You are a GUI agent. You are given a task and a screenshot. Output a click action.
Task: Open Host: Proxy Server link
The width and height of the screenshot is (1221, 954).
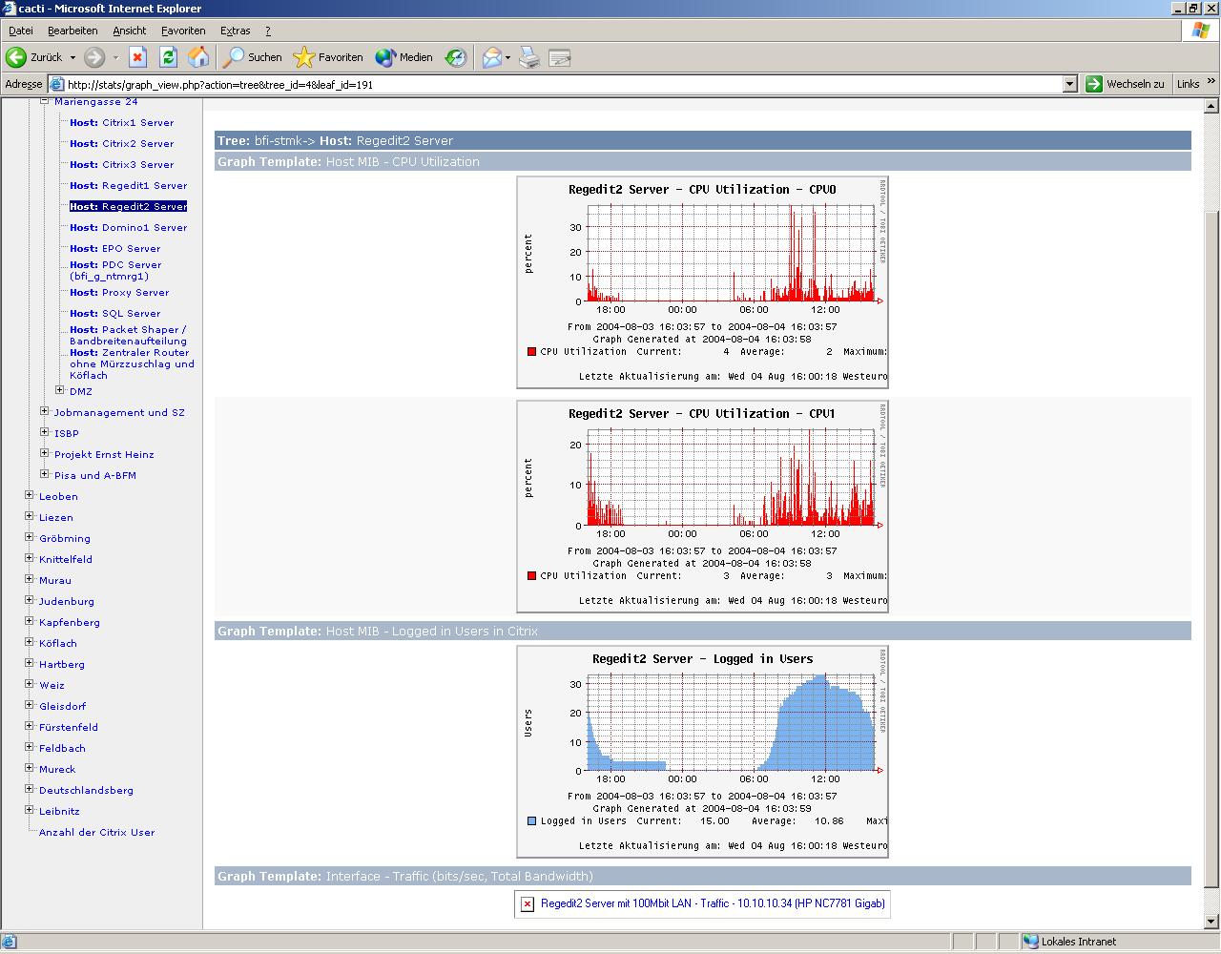click(119, 292)
